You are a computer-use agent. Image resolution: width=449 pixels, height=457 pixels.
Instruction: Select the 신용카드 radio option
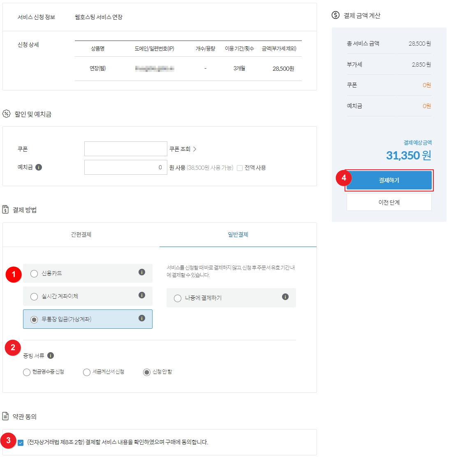point(34,273)
